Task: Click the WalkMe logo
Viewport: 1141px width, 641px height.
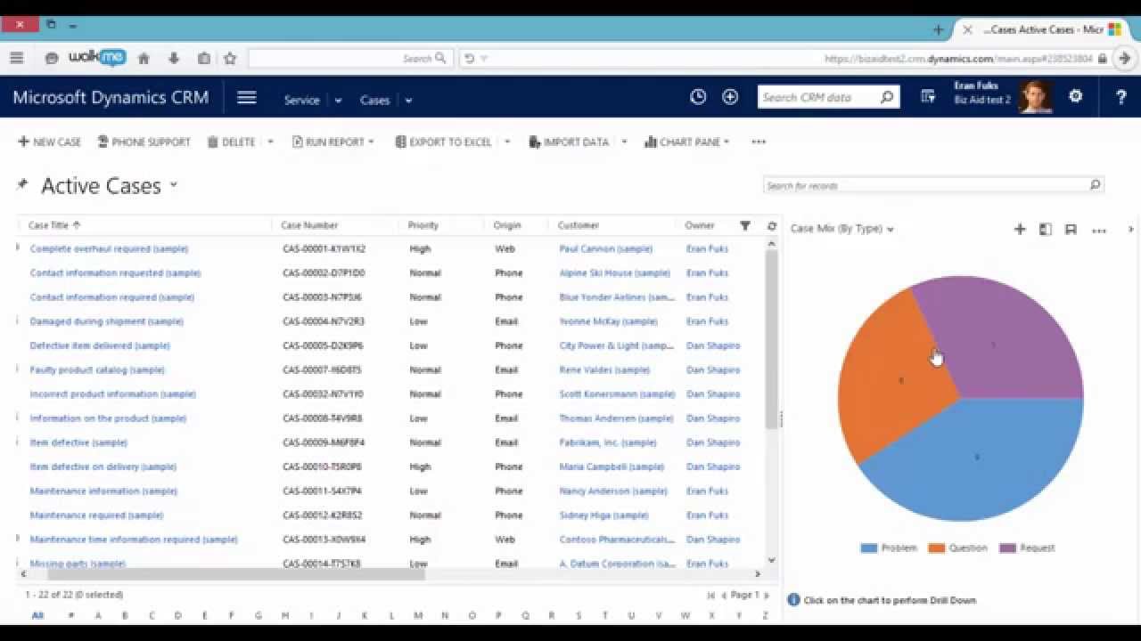Action: click(x=97, y=58)
